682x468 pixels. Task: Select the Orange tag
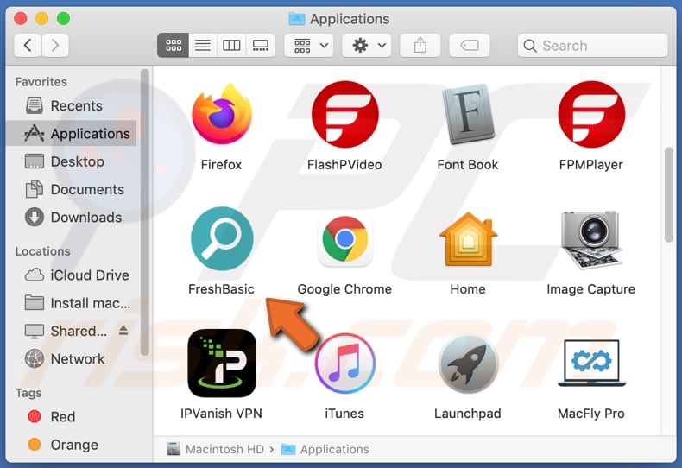click(x=72, y=445)
